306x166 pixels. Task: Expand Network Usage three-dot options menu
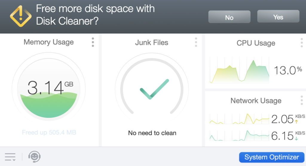click(302, 100)
